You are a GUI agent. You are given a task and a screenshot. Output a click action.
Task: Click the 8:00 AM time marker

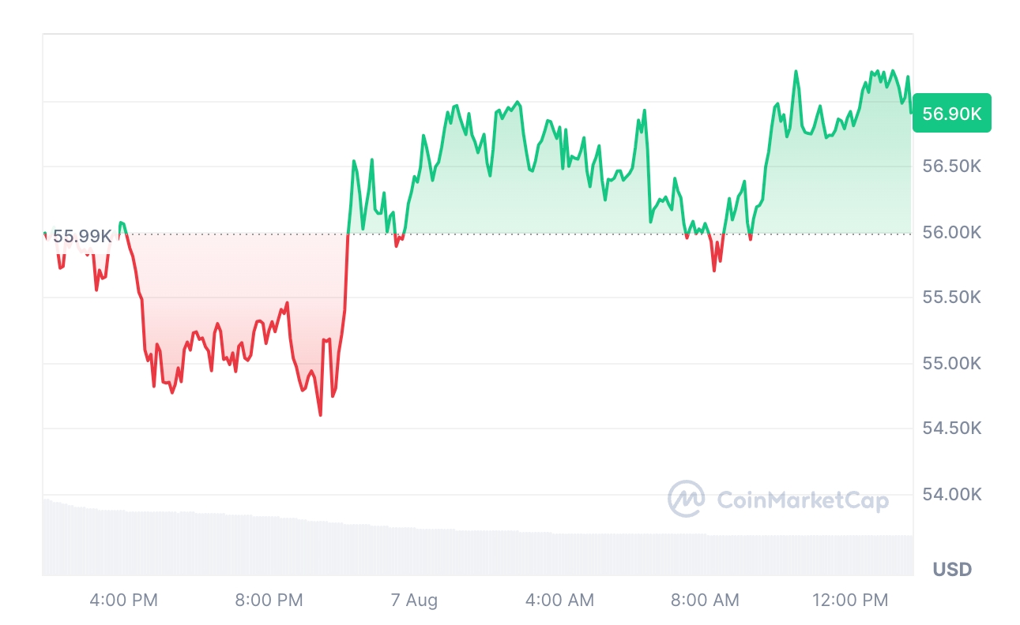[706, 601]
